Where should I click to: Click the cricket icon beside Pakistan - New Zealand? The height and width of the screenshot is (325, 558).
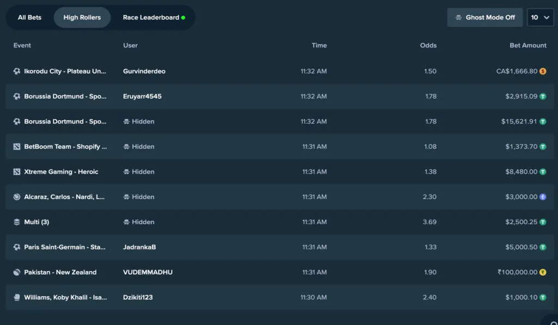point(17,272)
